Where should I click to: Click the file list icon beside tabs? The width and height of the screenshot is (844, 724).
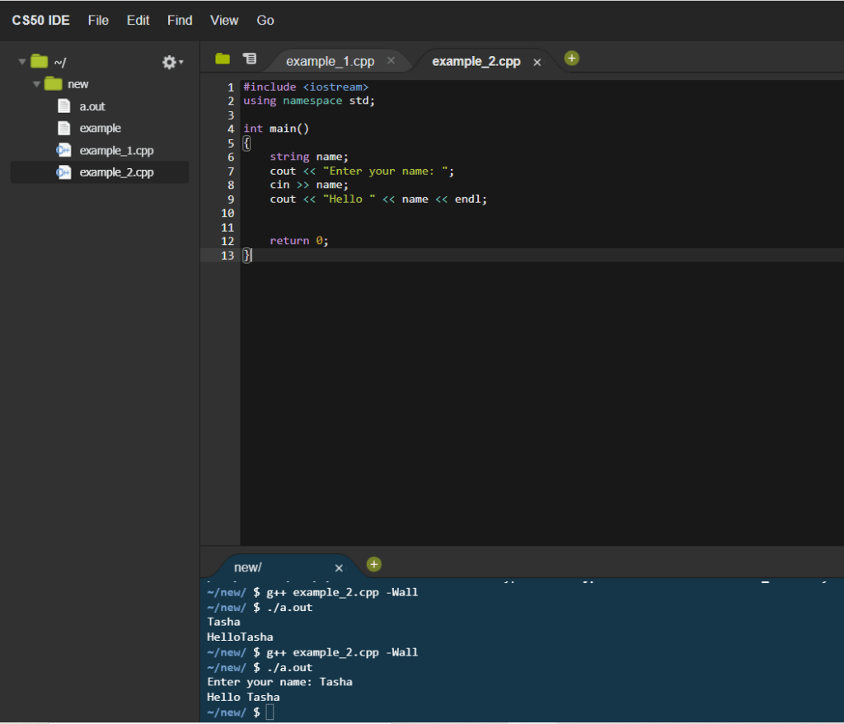pos(249,59)
